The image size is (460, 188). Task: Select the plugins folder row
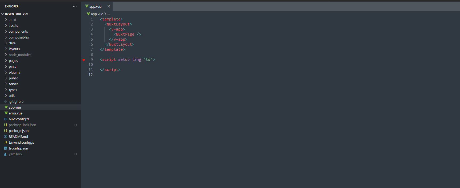point(40,72)
